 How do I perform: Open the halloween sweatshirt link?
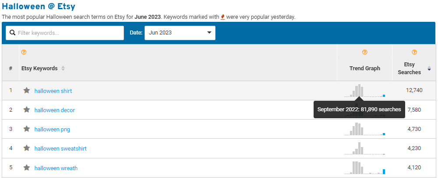point(60,149)
